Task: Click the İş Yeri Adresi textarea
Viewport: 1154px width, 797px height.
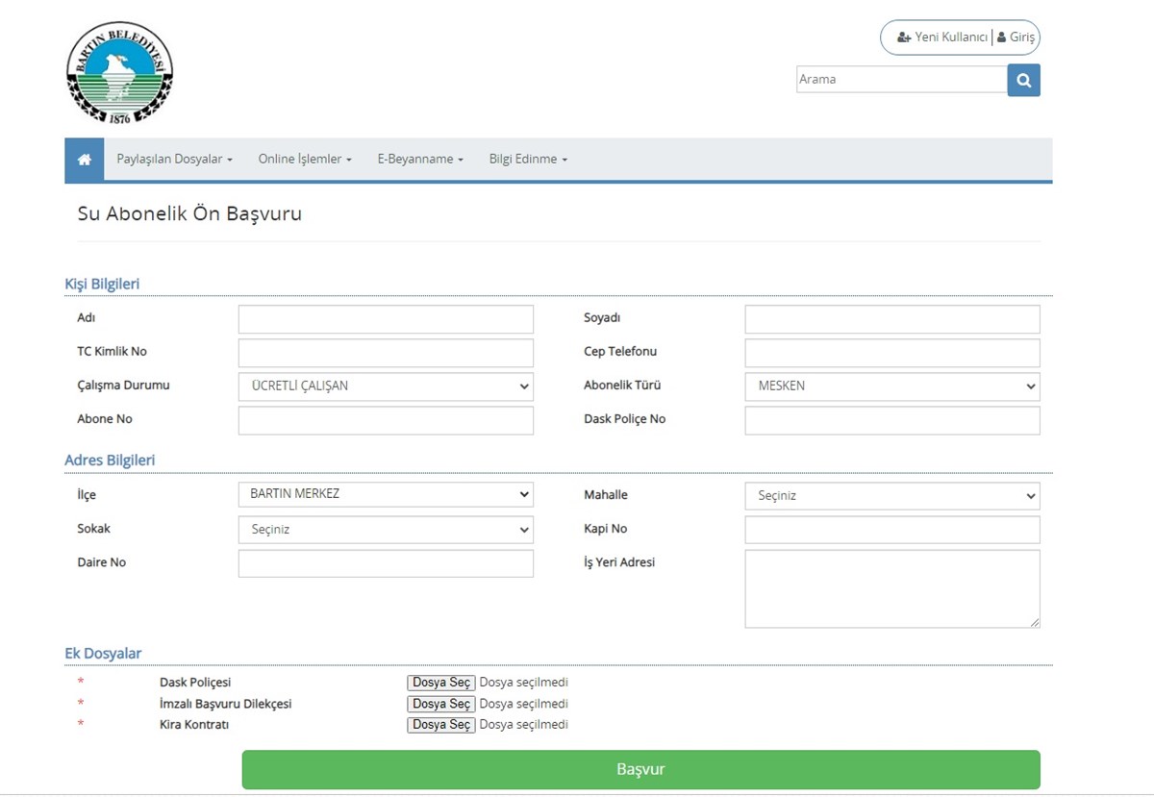Action: pyautogui.click(x=892, y=589)
